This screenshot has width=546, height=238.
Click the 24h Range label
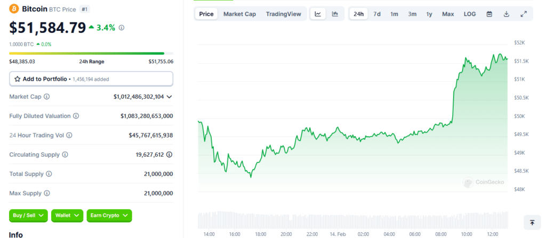pos(91,62)
